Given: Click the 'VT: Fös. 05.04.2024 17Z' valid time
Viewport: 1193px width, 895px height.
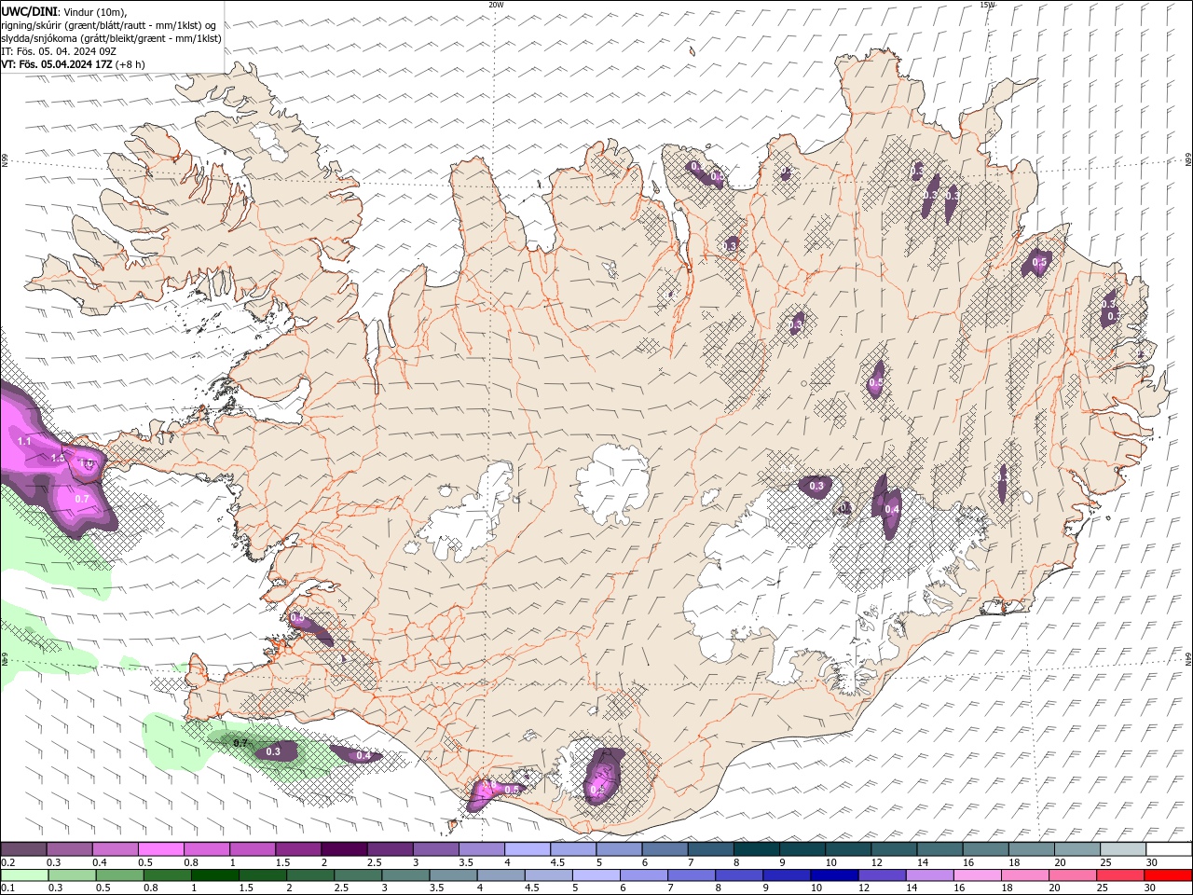Looking at the screenshot, I should pos(57,63).
